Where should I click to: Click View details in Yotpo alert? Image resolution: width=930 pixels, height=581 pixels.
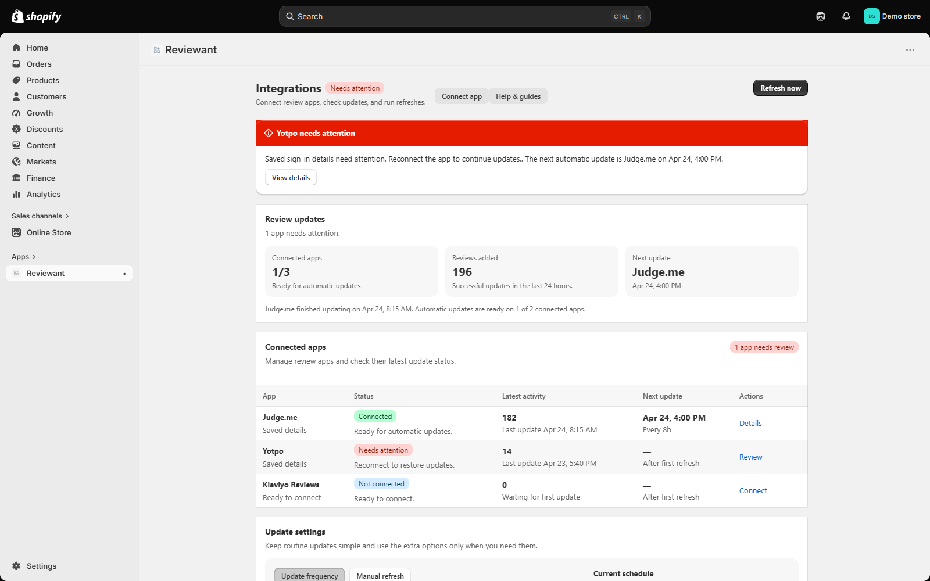coord(291,177)
